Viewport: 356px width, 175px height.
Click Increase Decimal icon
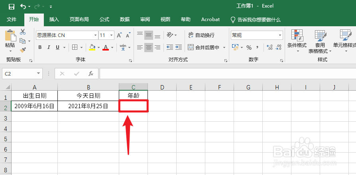click(x=270, y=47)
